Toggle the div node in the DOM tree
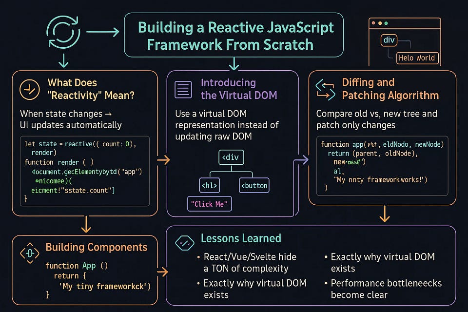 pos(231,157)
